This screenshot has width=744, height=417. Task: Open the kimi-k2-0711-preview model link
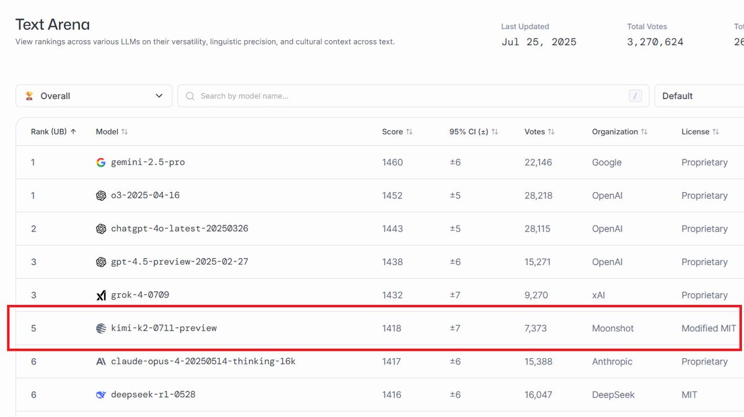[x=164, y=328]
